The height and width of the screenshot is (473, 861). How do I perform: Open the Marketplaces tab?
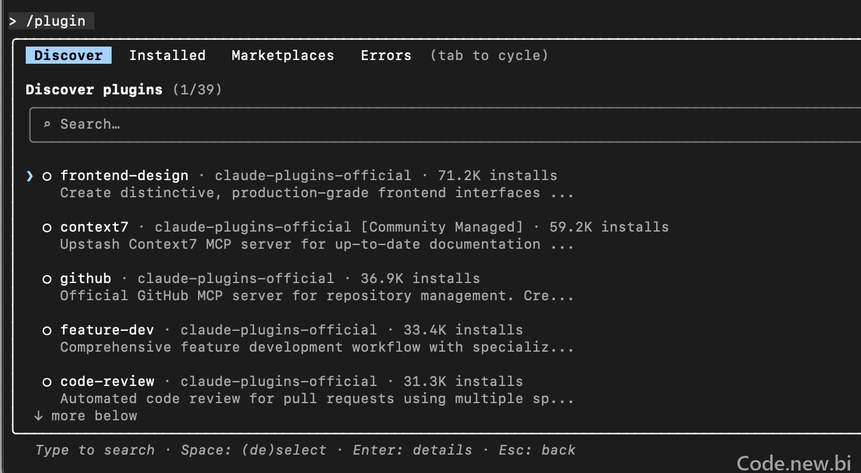pos(283,55)
